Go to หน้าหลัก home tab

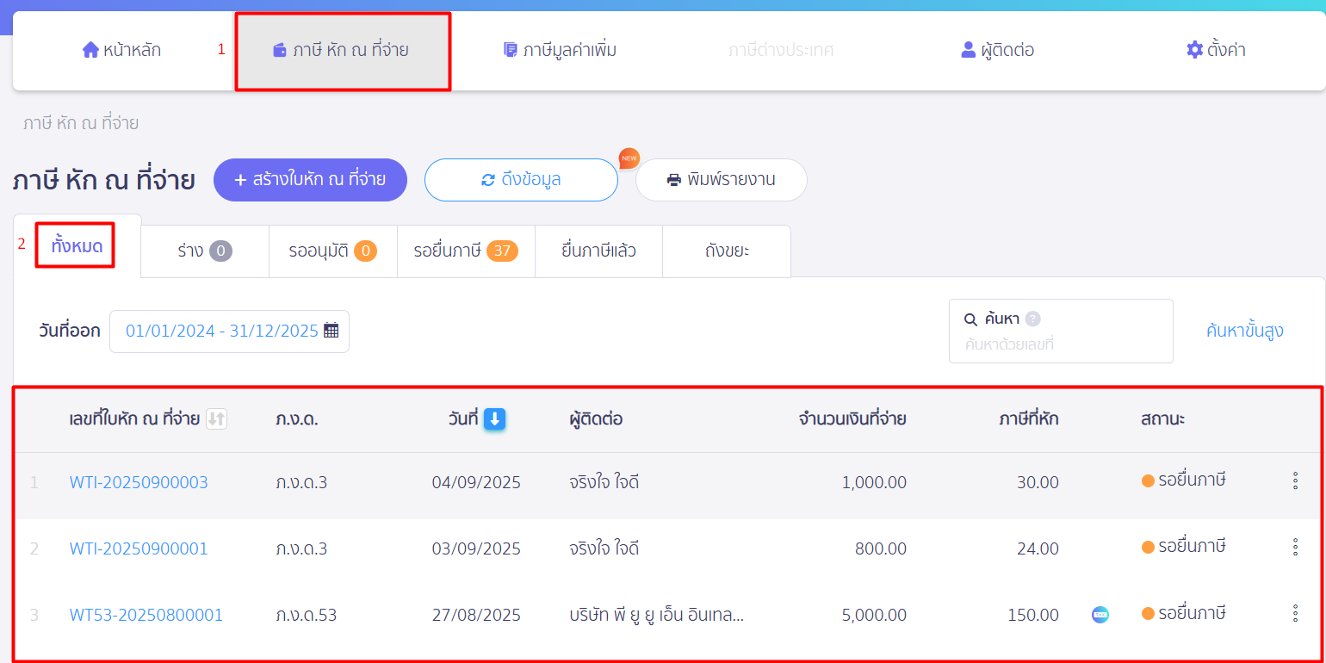click(121, 50)
